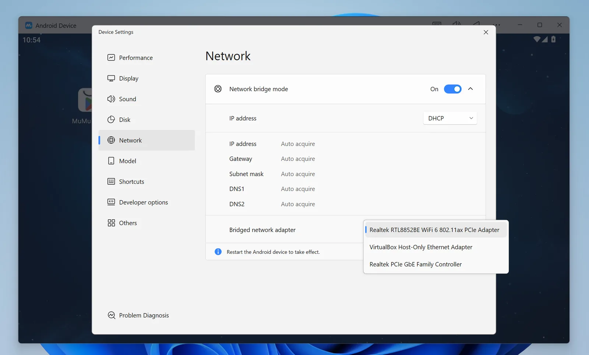The width and height of the screenshot is (589, 355).
Task: Turn off the Network bridge mode switch
Action: pyautogui.click(x=452, y=89)
